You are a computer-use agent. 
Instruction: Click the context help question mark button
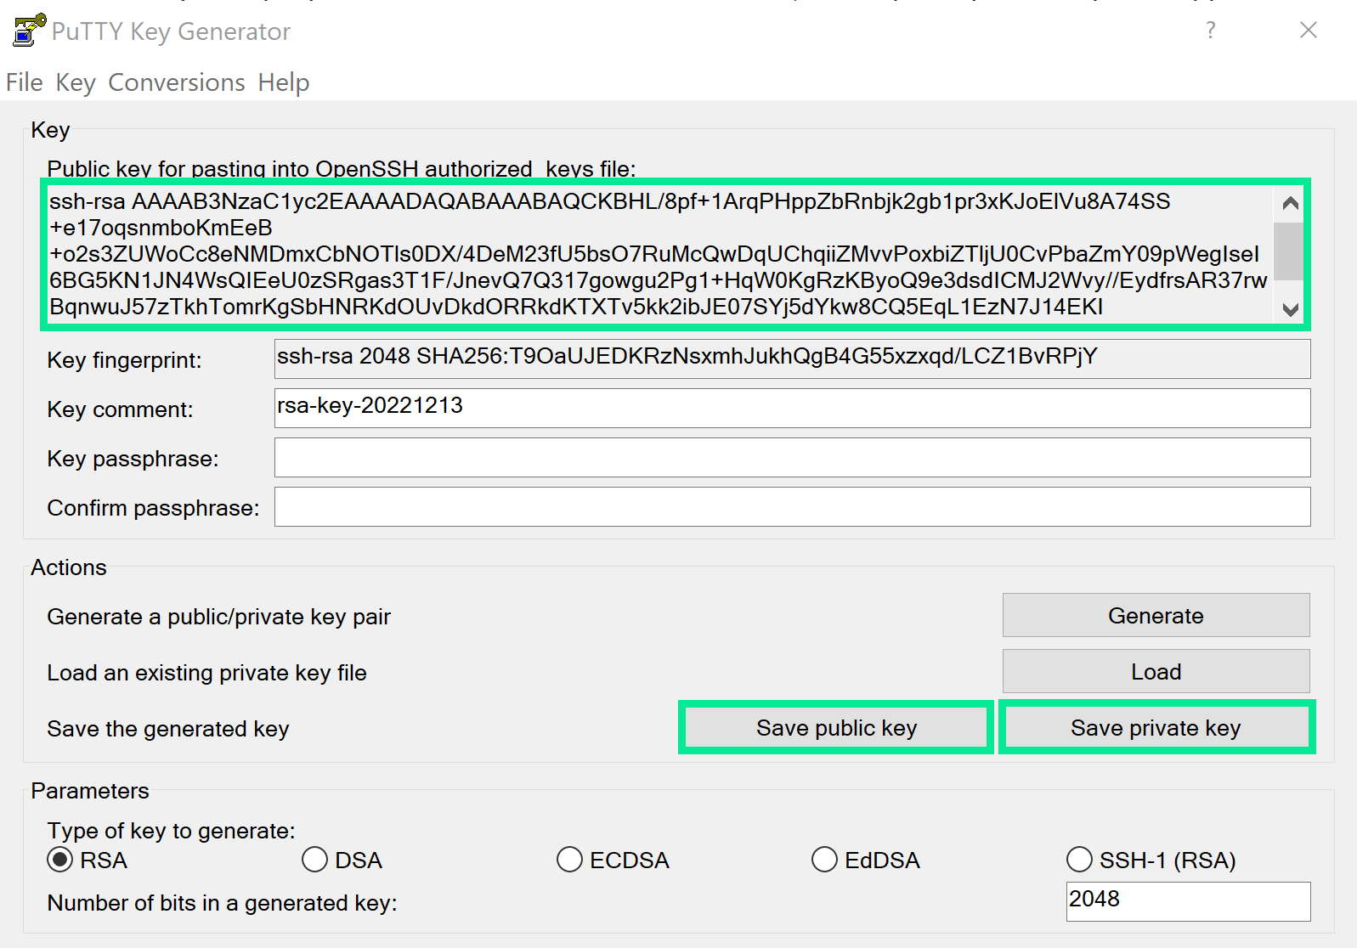click(x=1211, y=31)
